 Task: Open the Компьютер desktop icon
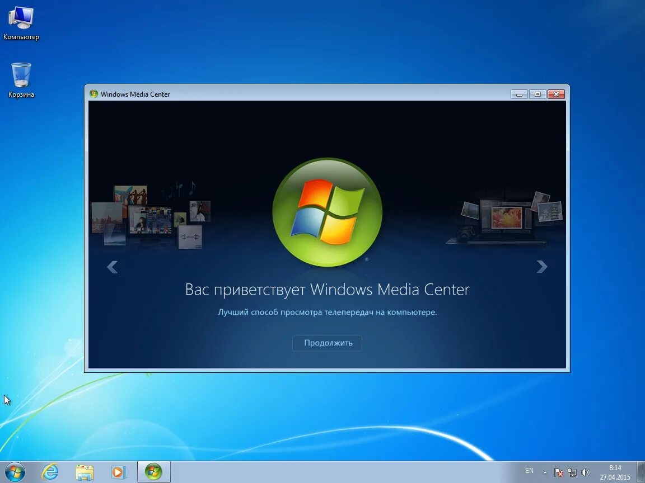point(21,23)
